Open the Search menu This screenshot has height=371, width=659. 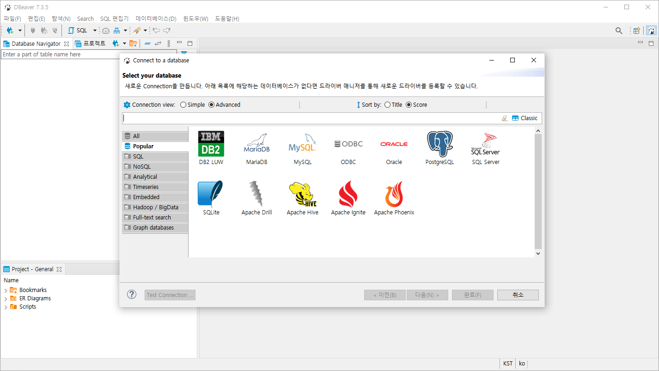85,18
